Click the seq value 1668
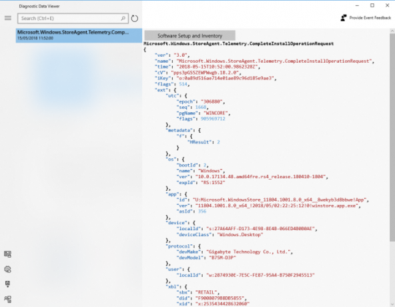This screenshot has width=395, height=307. [201, 107]
